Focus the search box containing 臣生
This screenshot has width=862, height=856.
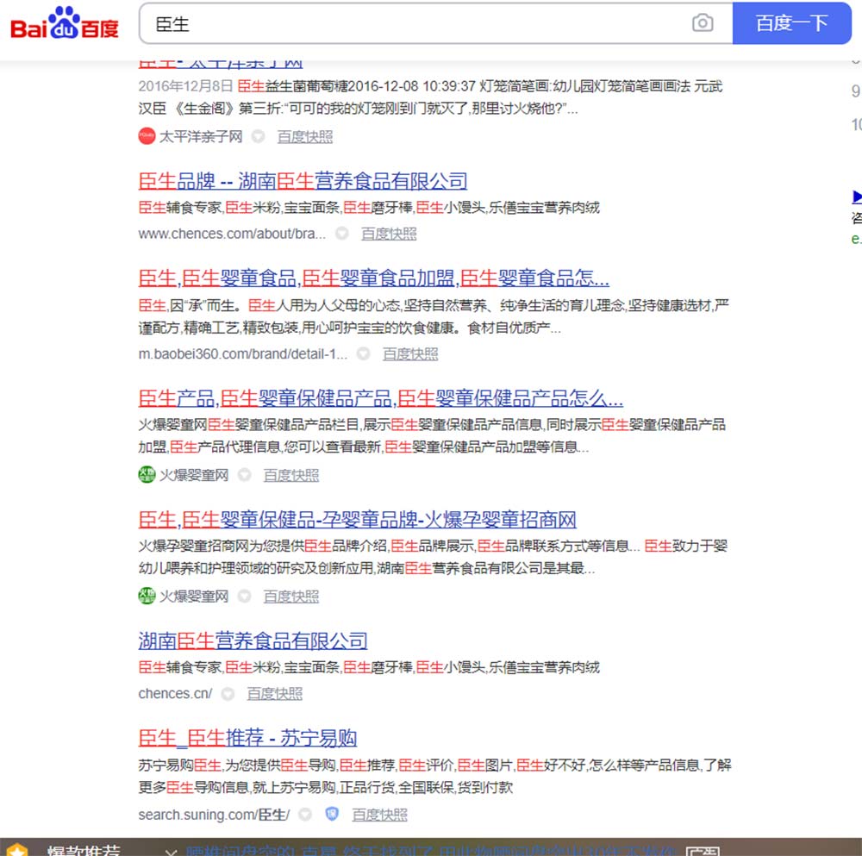click(435, 23)
